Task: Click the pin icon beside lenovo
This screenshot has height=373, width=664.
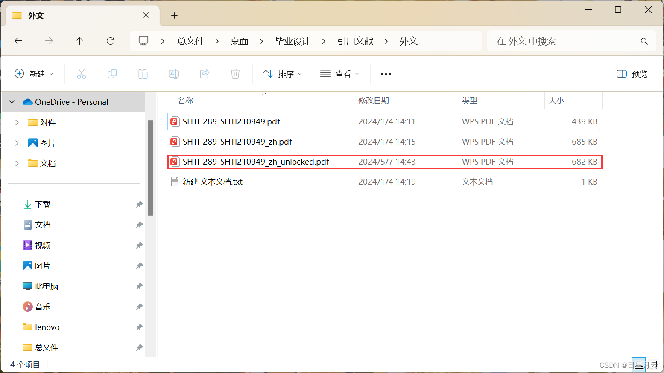Action: 139,327
